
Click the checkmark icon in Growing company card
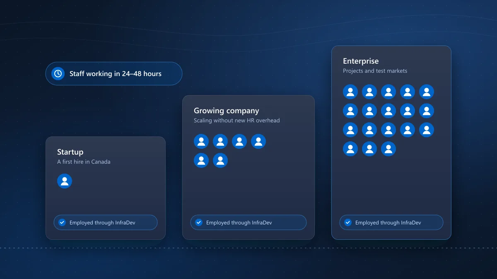199,222
